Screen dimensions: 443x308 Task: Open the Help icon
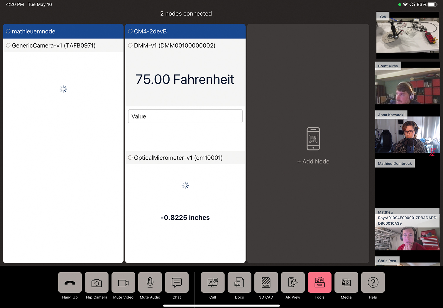(373, 282)
